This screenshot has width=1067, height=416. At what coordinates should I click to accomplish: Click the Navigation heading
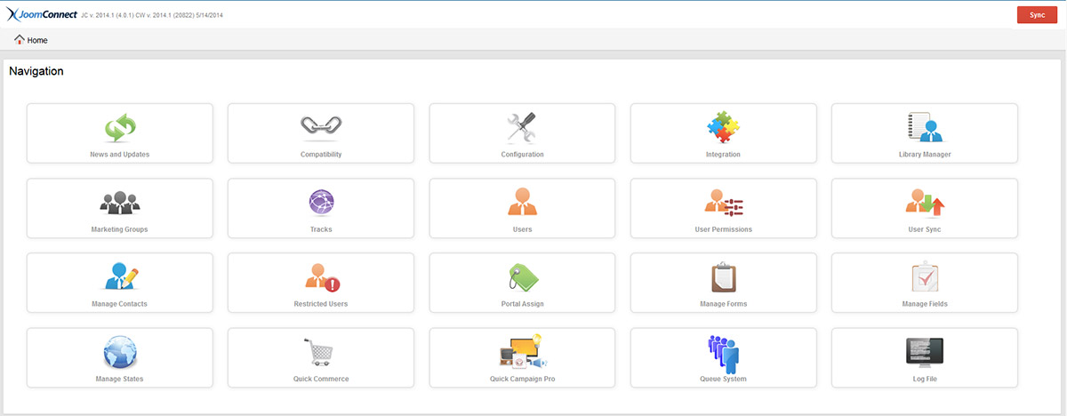tap(36, 71)
